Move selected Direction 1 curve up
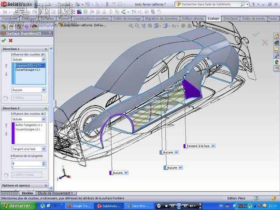The width and height of the screenshot is (280, 210). tap(6, 66)
